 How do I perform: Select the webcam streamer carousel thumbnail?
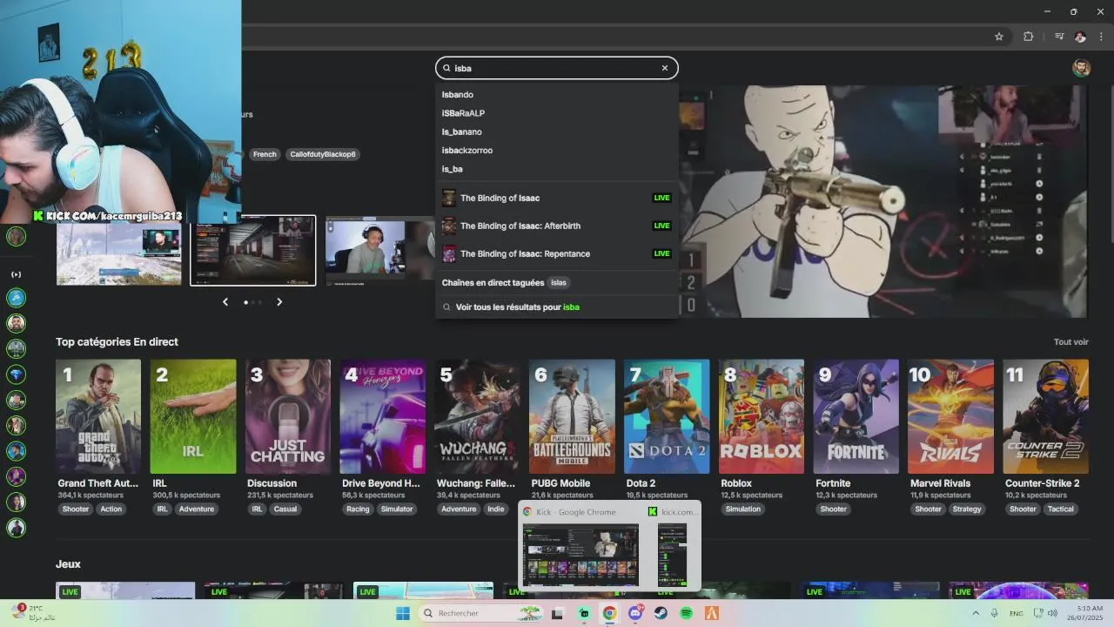point(380,251)
